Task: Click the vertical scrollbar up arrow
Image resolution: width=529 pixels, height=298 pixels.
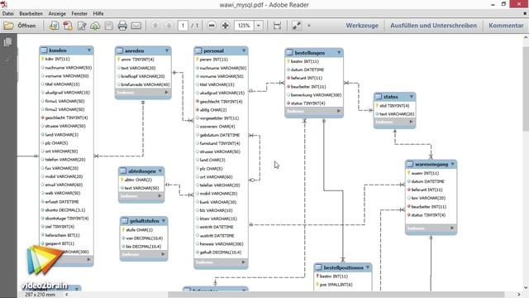Action: (526, 38)
